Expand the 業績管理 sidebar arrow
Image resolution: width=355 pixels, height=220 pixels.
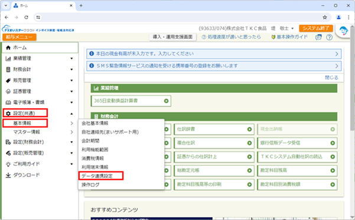point(71,59)
